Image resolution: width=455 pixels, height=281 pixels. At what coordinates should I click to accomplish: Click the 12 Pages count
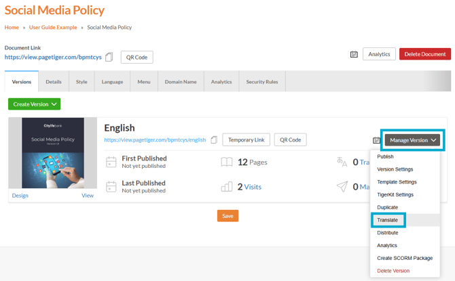[253, 162]
